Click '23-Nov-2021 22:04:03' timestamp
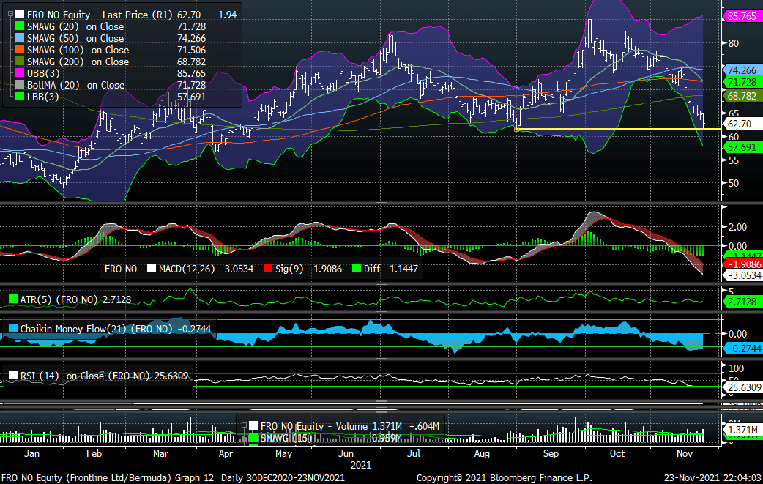Screen dimensions: 763x484 [712, 477]
